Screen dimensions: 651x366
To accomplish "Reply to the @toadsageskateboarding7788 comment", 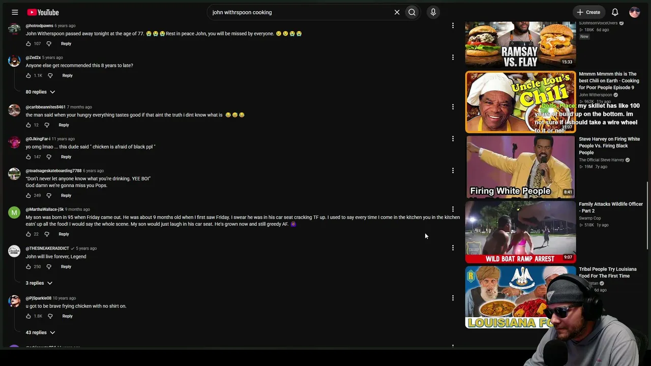I will [66, 196].
